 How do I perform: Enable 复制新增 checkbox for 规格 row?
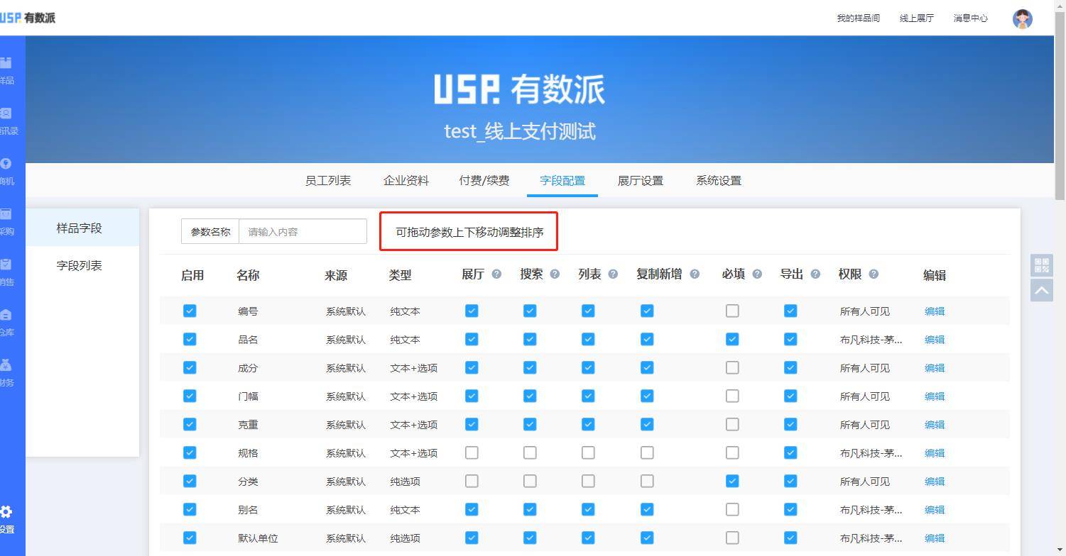click(647, 452)
